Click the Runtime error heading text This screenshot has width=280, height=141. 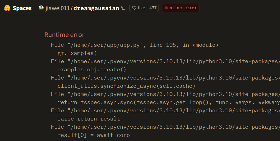pos(64,35)
